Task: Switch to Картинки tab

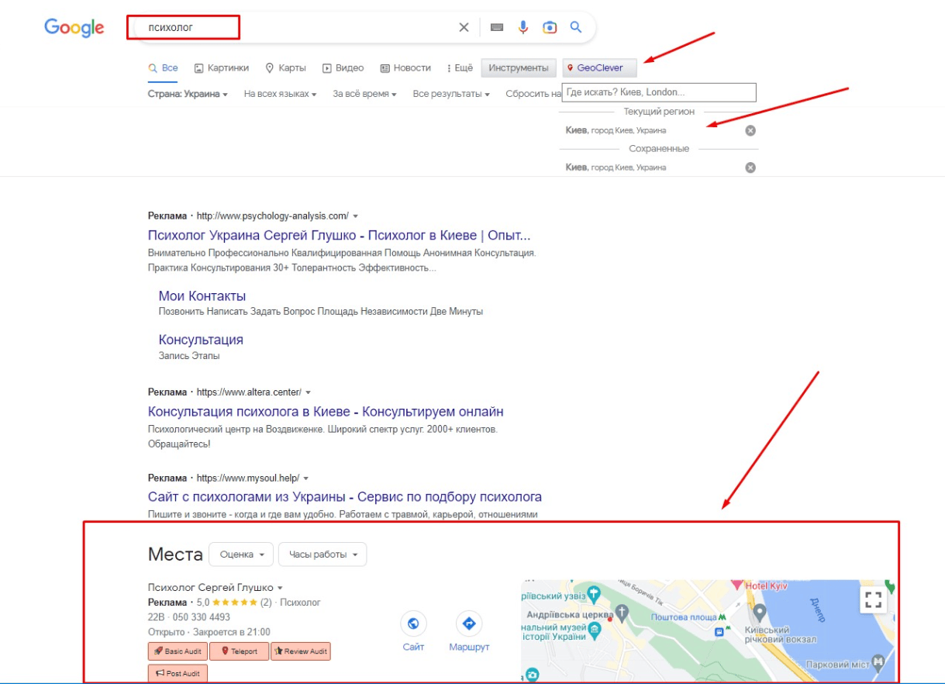Action: (x=222, y=68)
